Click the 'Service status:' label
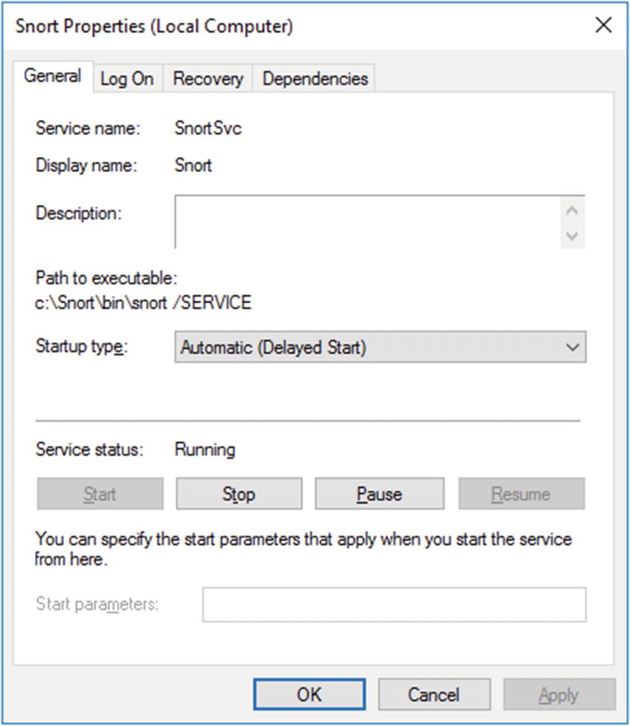The height and width of the screenshot is (726, 630). tap(89, 450)
